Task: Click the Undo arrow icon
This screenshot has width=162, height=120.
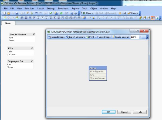Action: [36, 13]
